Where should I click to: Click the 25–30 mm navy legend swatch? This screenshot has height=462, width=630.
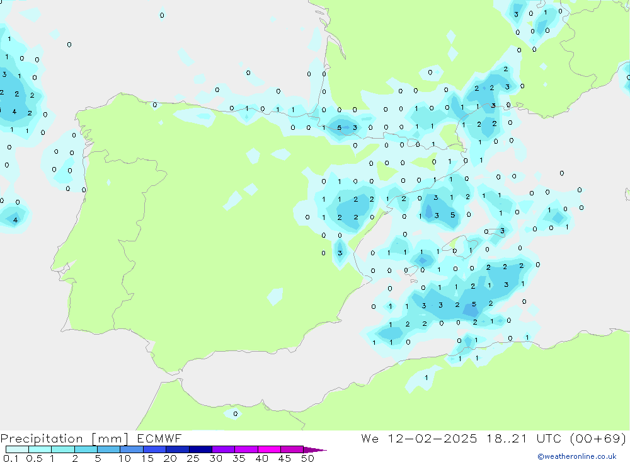(200, 449)
